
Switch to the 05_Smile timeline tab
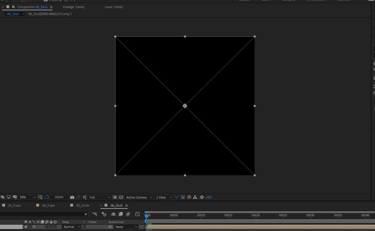pos(83,206)
